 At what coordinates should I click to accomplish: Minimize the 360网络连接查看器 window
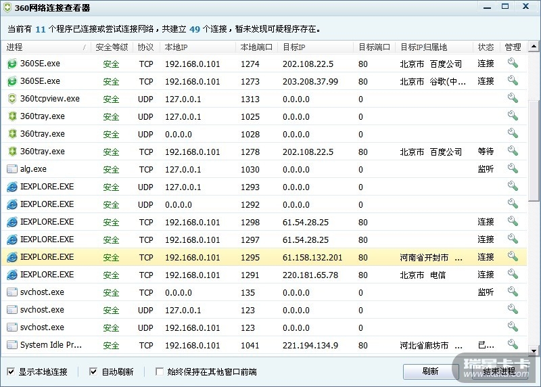click(x=487, y=7)
